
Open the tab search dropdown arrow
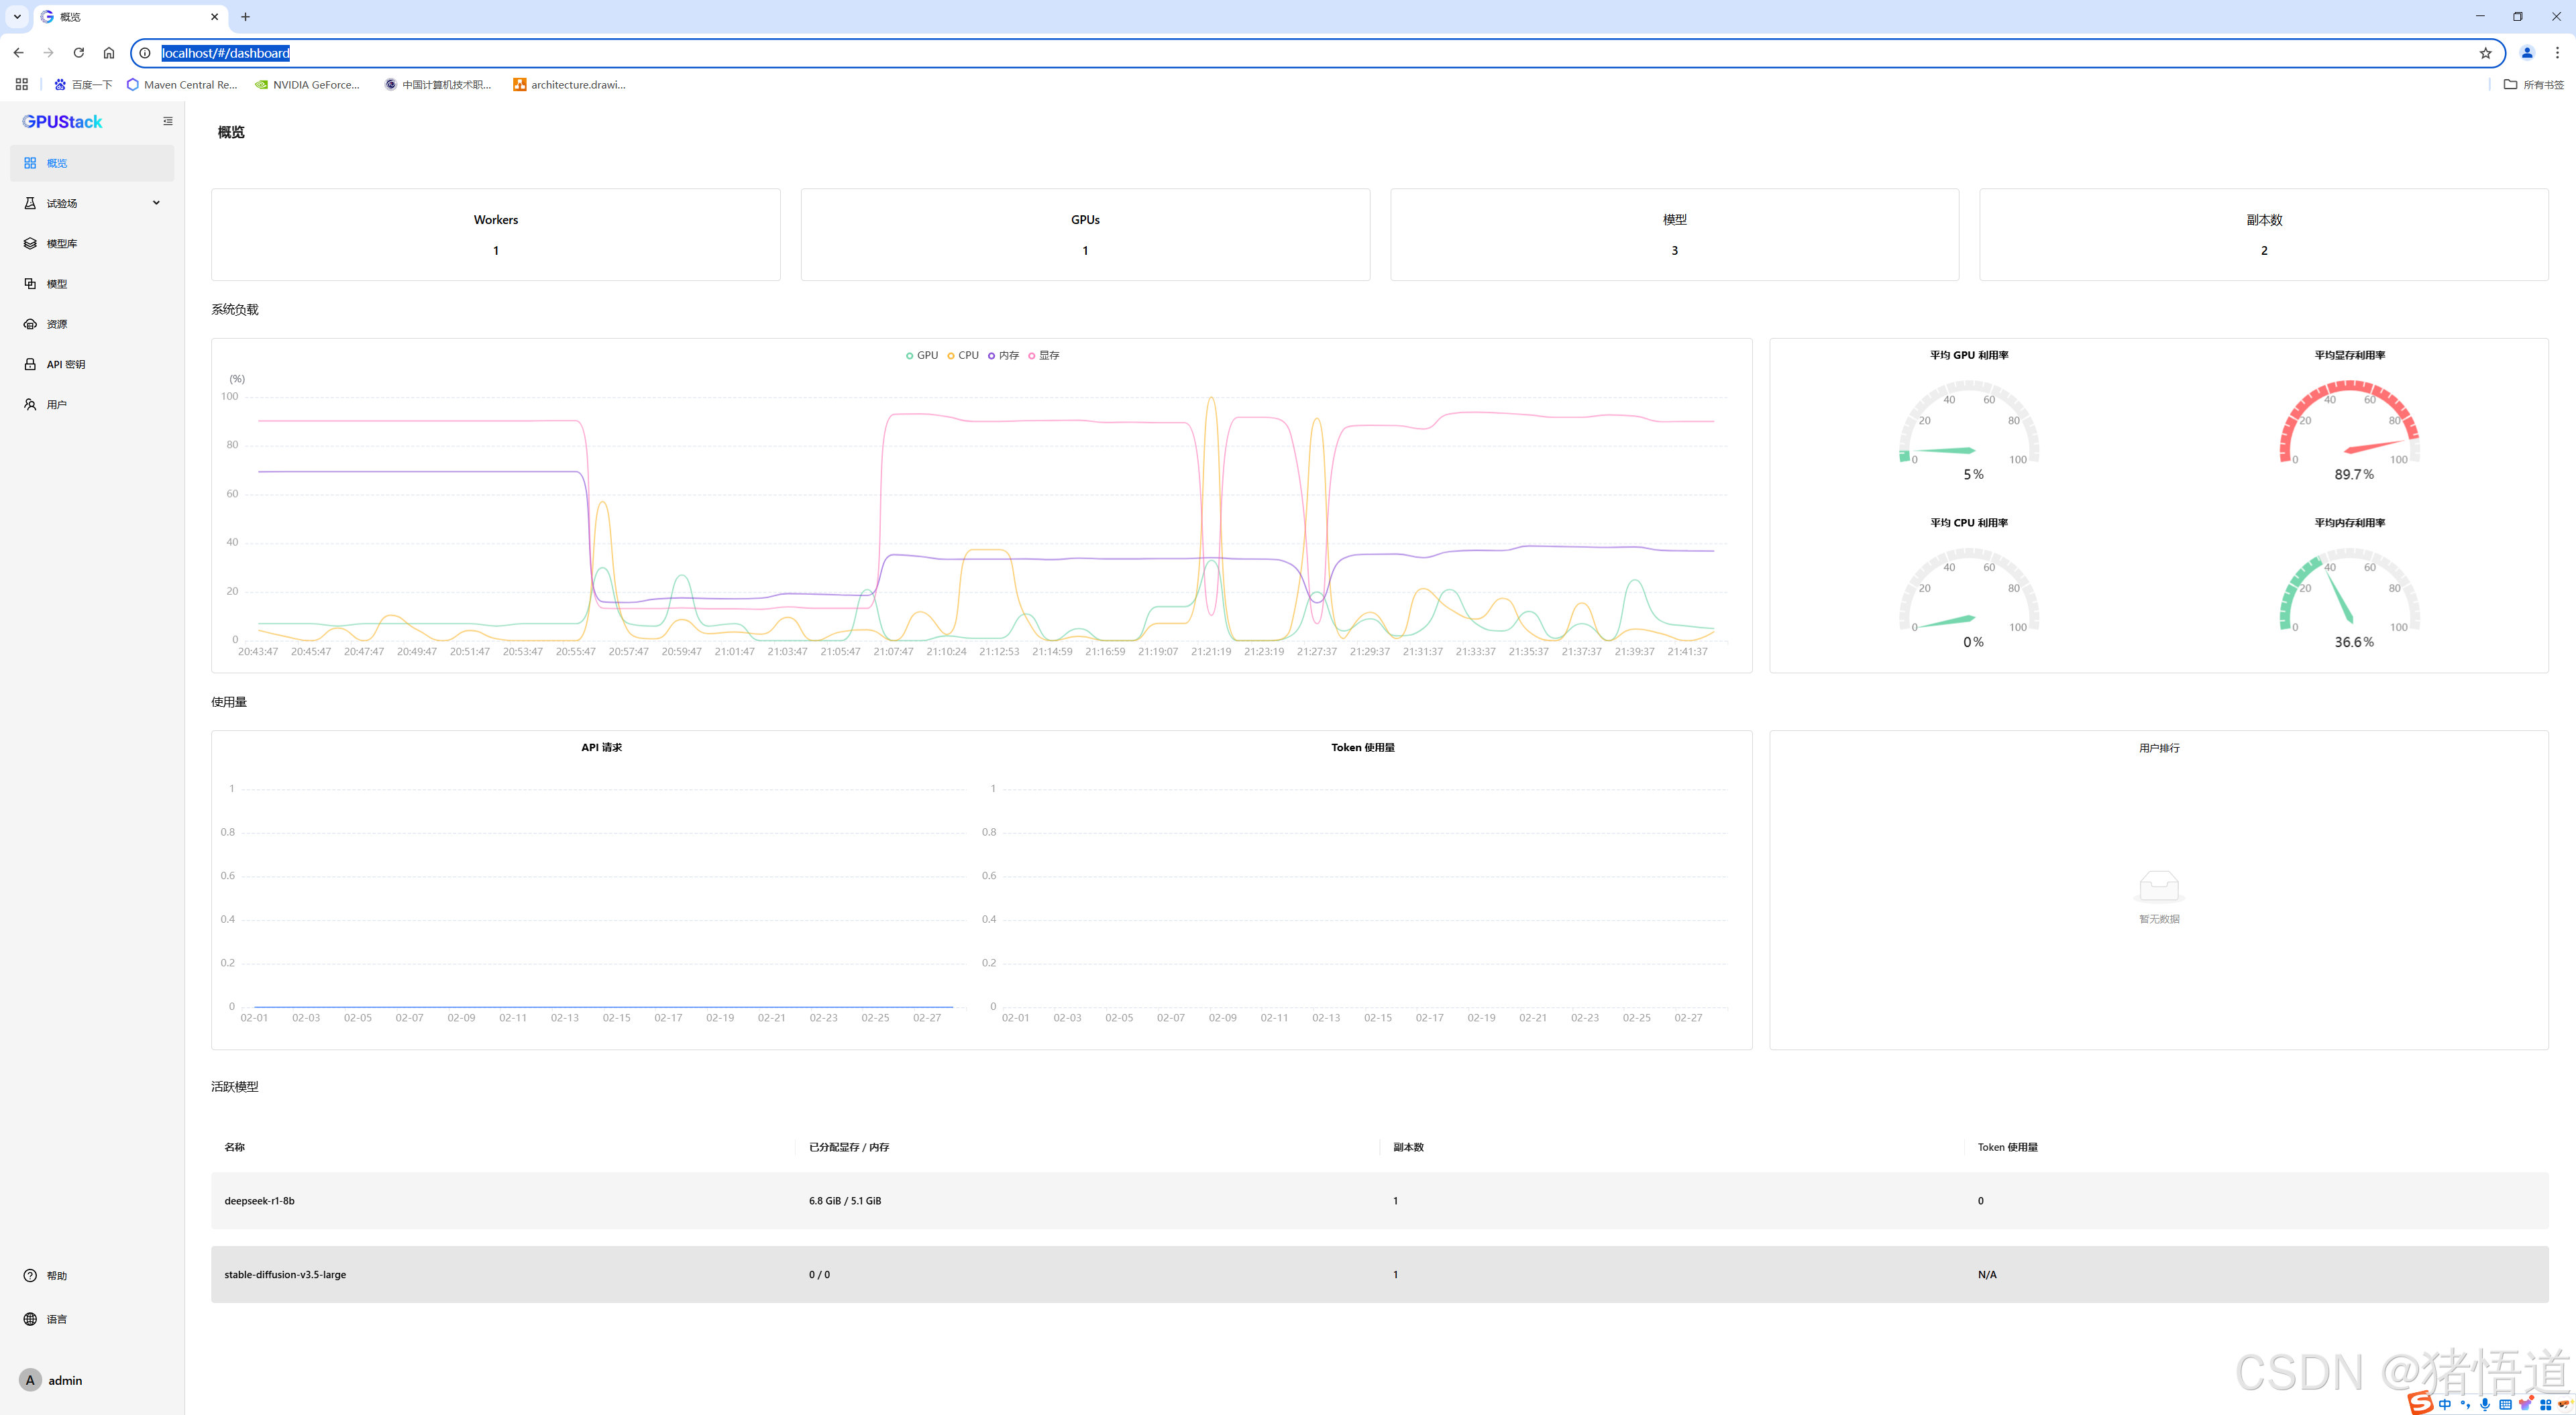pyautogui.click(x=17, y=16)
